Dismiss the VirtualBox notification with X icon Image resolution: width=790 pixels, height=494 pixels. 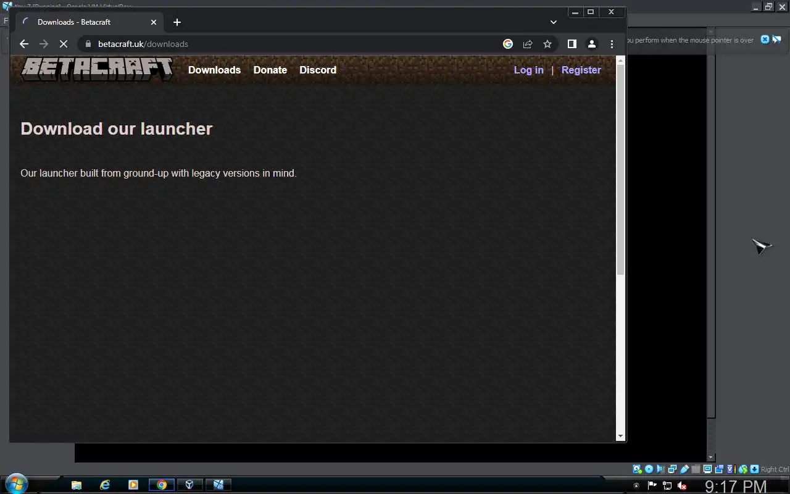pos(765,40)
